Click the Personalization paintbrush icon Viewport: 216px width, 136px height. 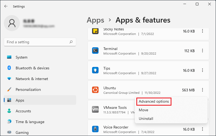pos(9,90)
